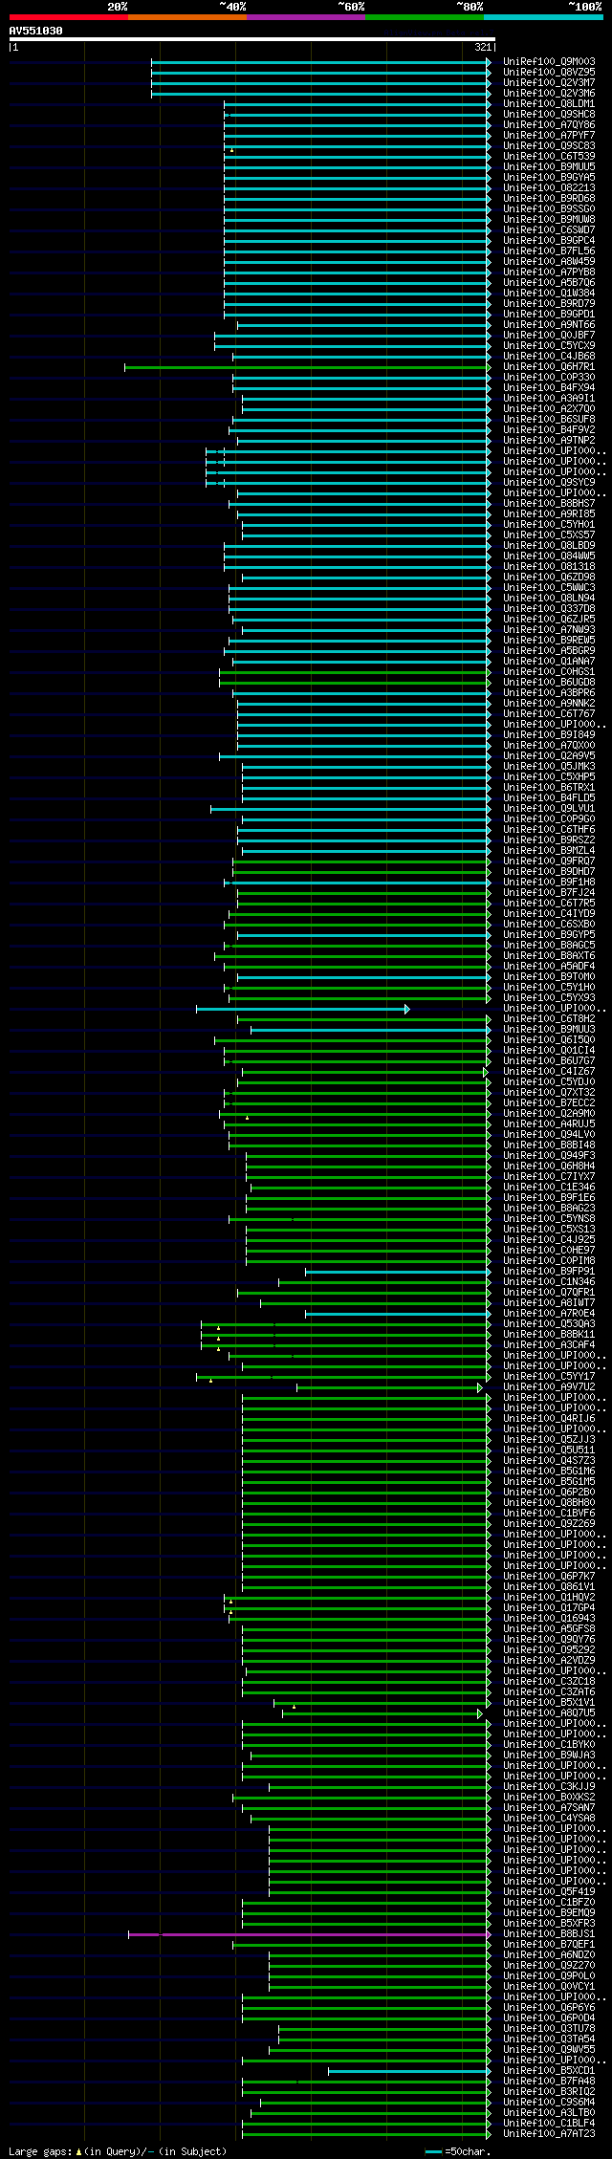
Task: Click the magenta alignment bar for B8BJS1
Action: [x=308, y=1934]
